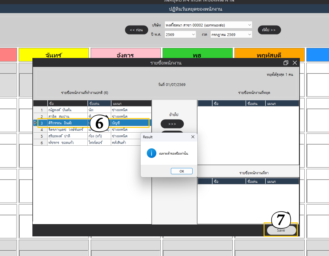329x256 pixels.
Task: Close the Result message box
Action: click(193, 137)
